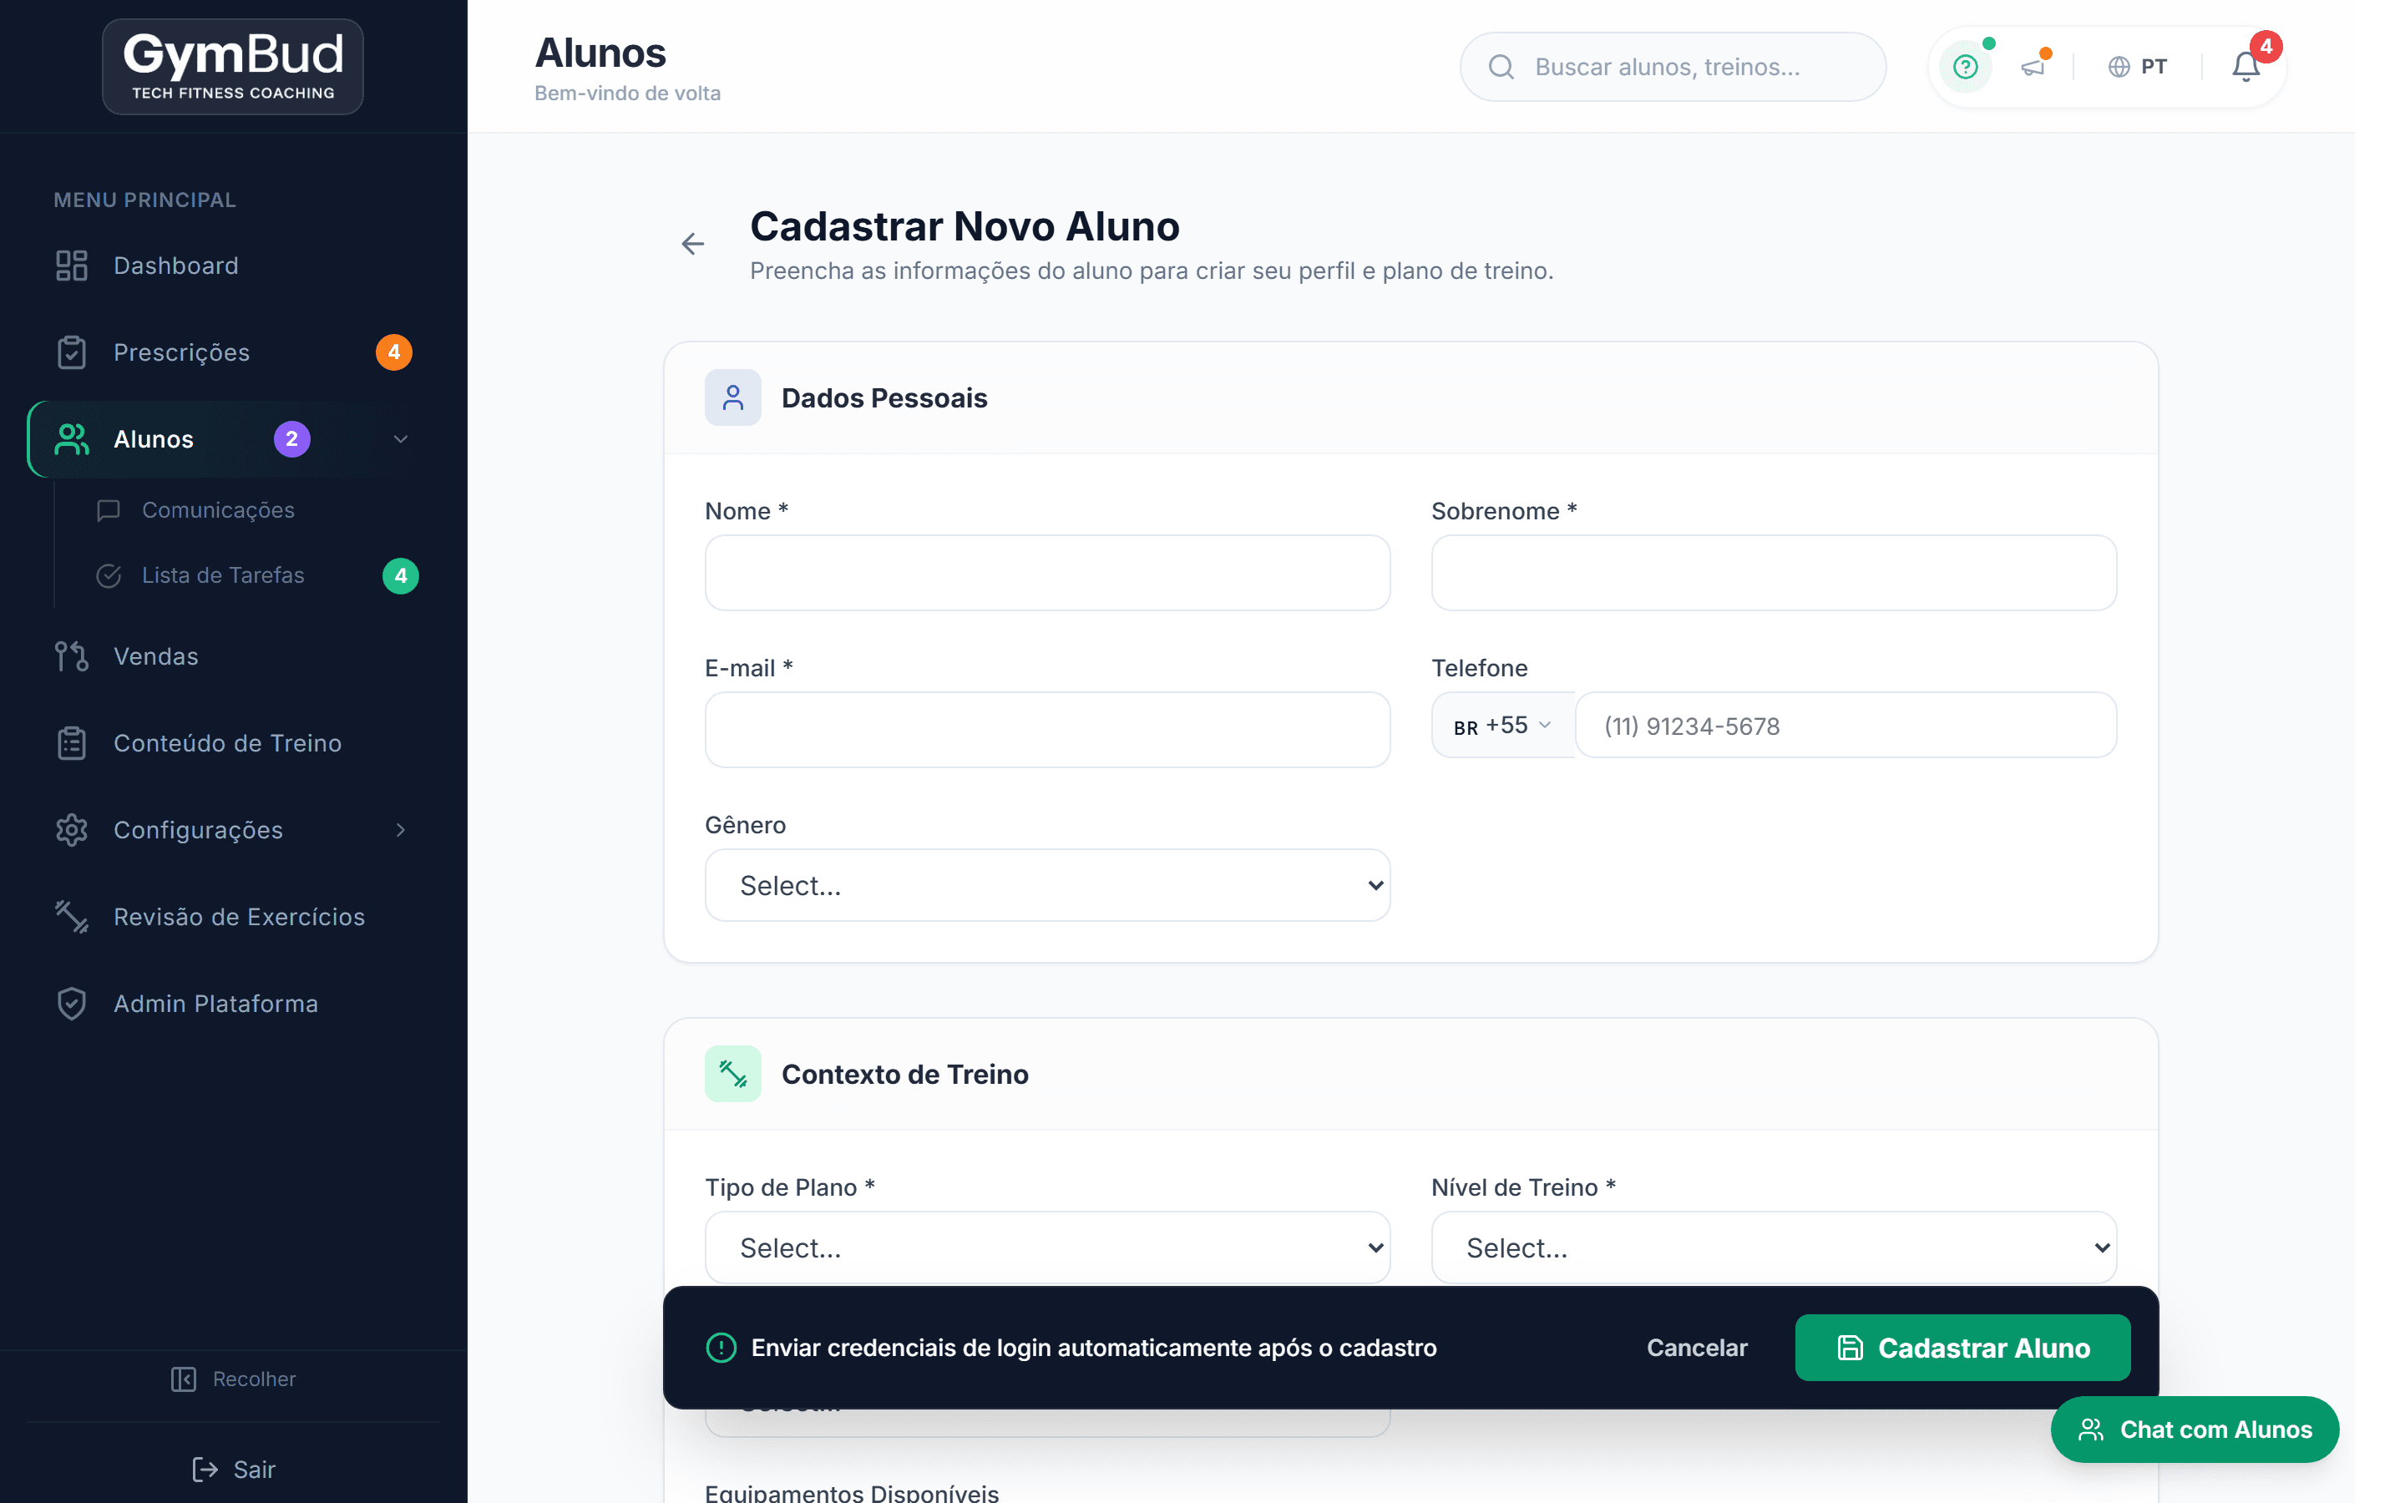
Task: Open Revisão de Exercícios via its dumbbell icon
Action: [x=72, y=917]
